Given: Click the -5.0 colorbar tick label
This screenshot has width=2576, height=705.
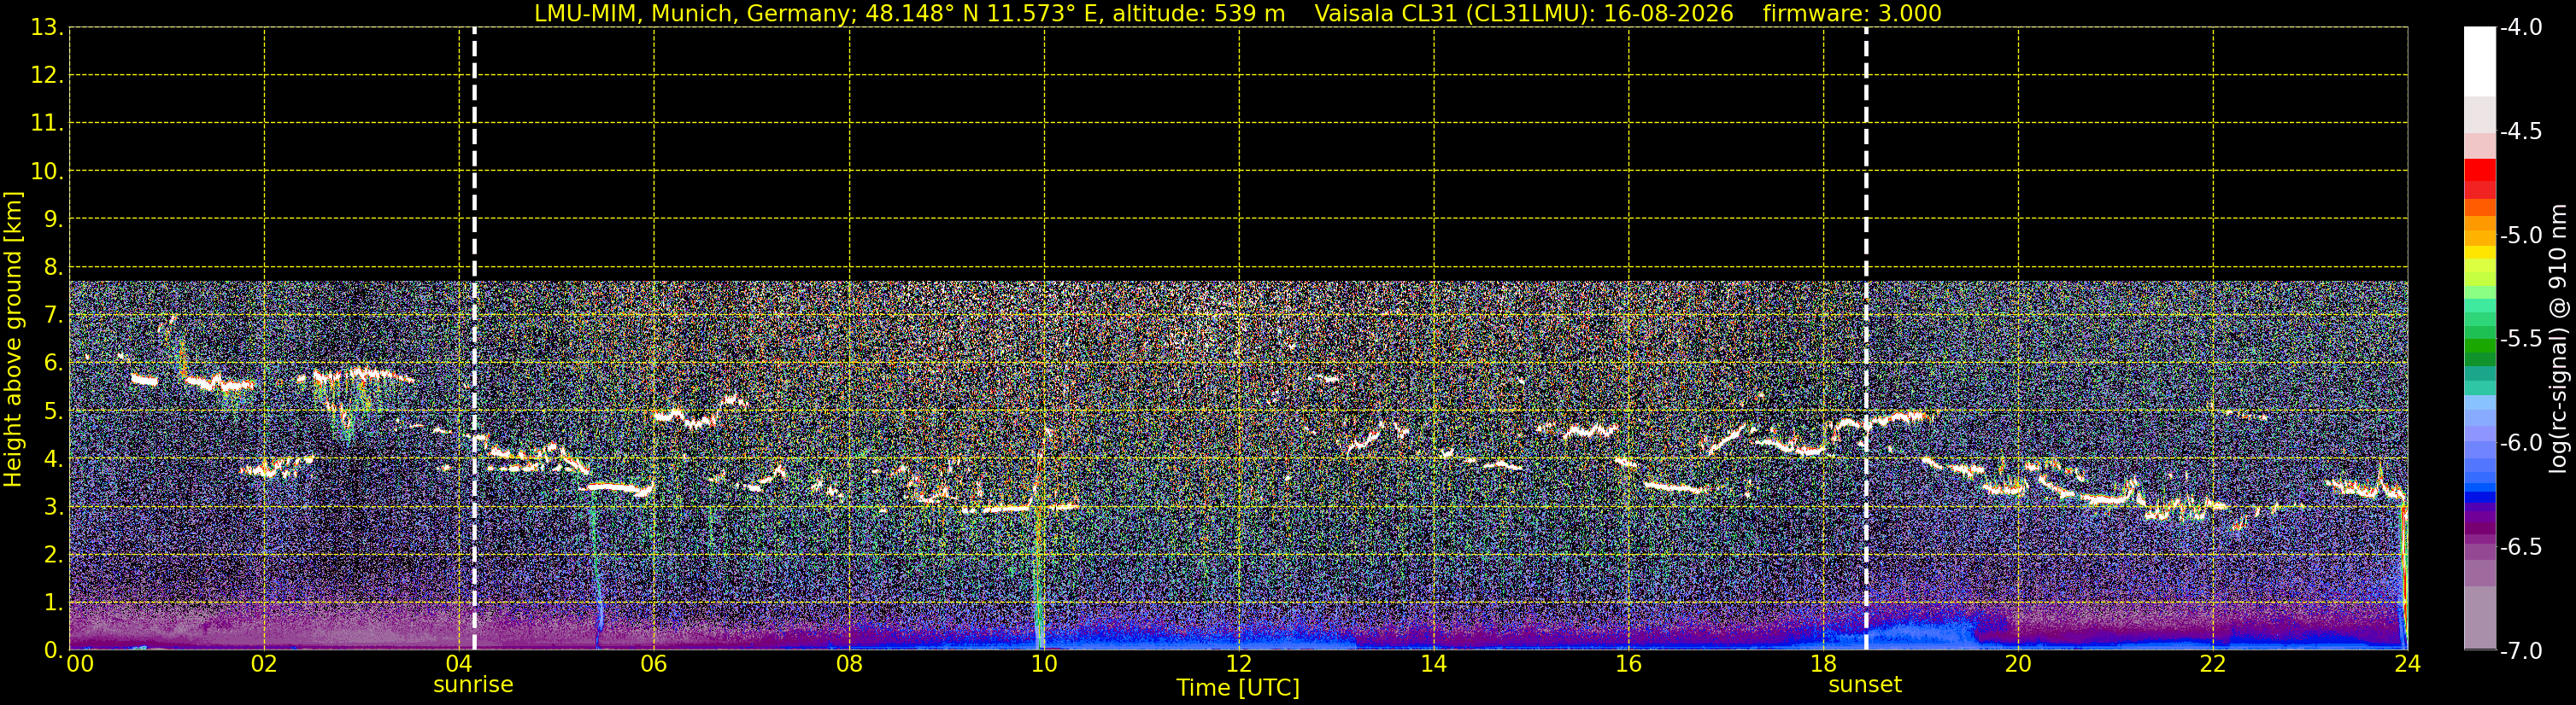Looking at the screenshot, I should [x=2521, y=236].
